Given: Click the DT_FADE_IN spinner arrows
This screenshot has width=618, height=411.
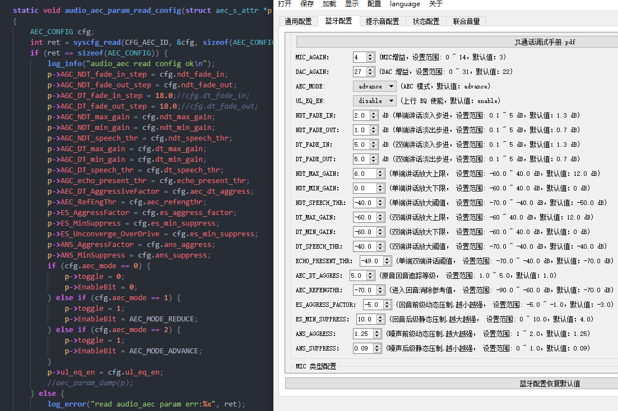Looking at the screenshot, I should [374, 144].
